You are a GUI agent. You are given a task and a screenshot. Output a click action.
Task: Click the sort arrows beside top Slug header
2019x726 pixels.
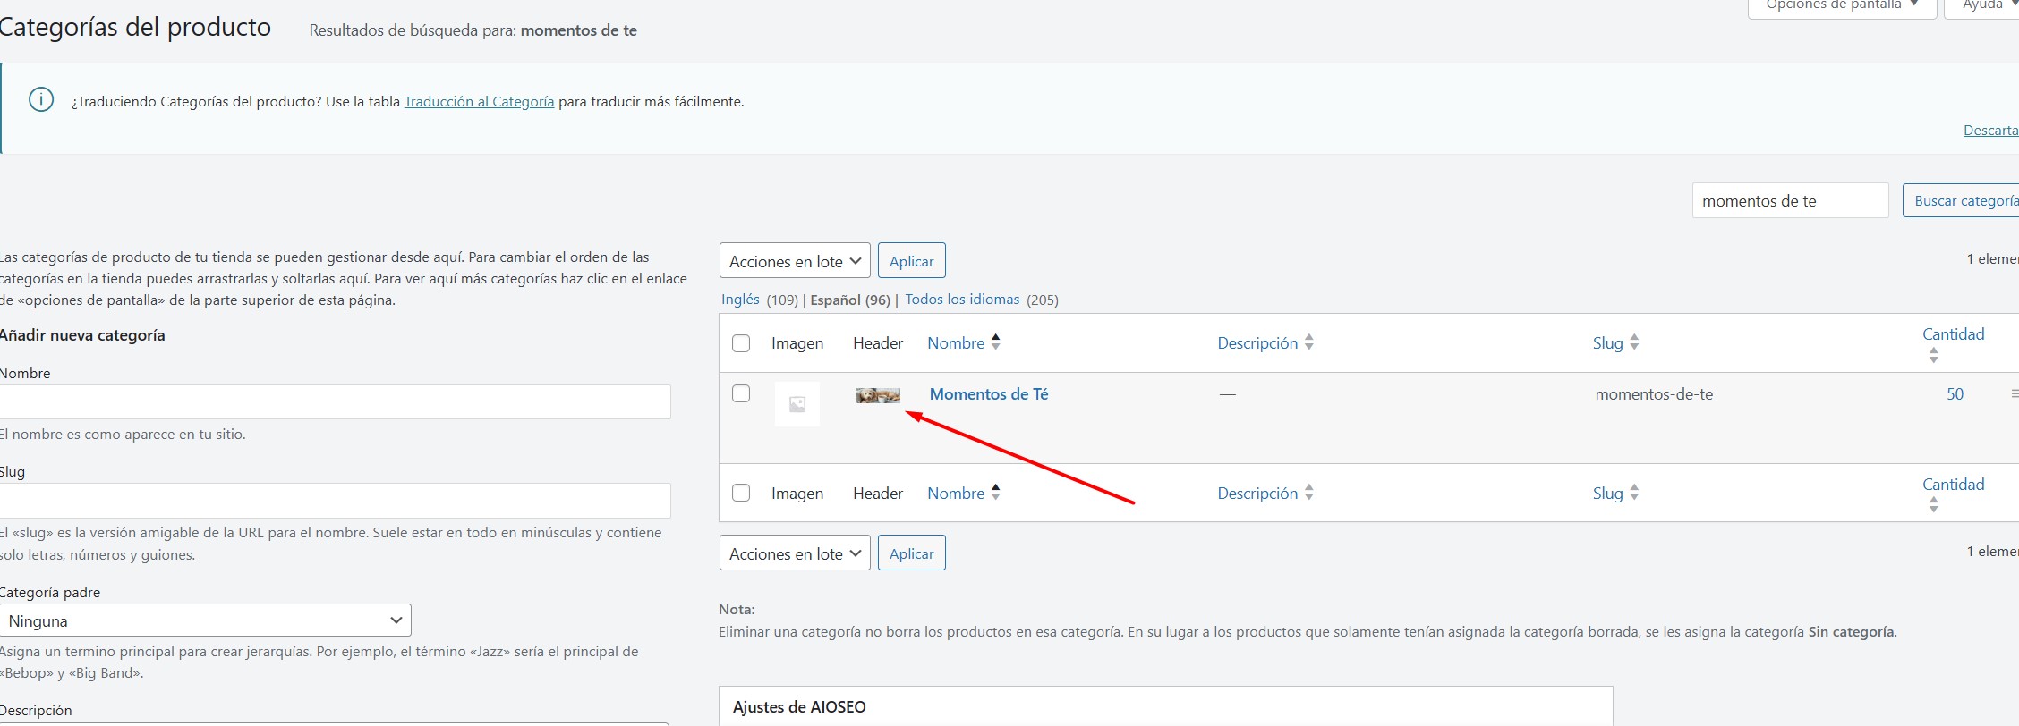pos(1634,342)
